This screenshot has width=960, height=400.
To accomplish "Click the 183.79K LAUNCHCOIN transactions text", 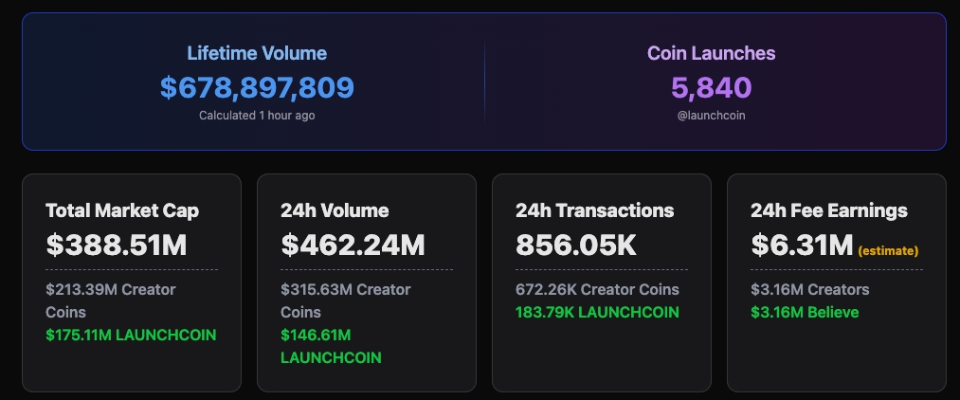I will [598, 313].
